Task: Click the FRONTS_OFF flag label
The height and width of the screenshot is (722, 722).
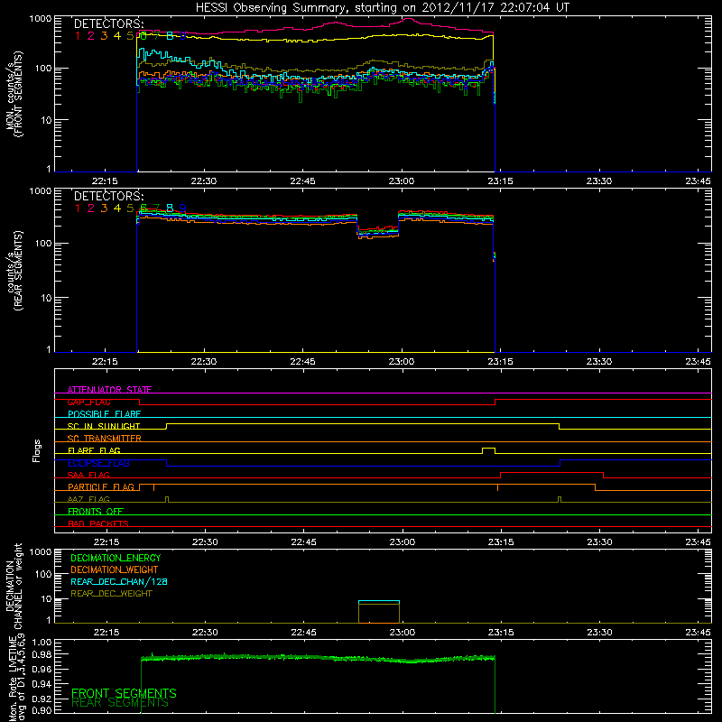Action: (x=96, y=511)
